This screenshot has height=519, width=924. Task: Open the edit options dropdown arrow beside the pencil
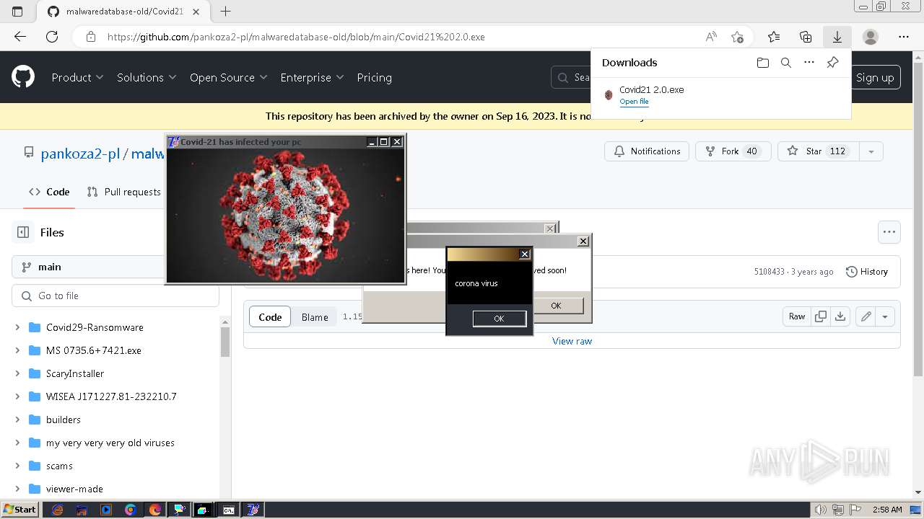[x=885, y=316]
